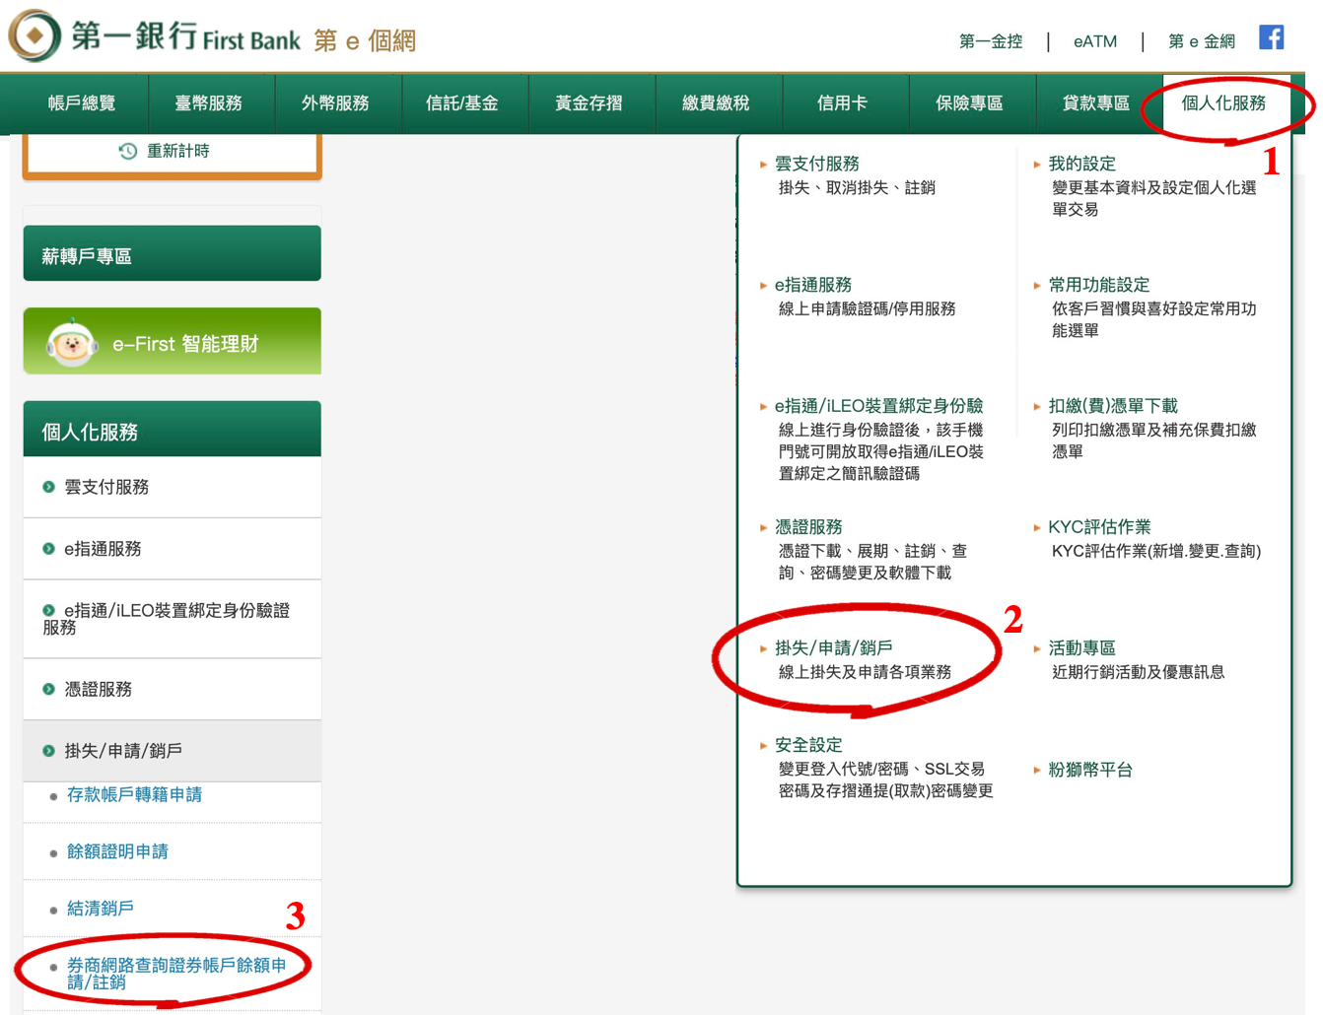Screen dimensions: 1323x1015
Task: Click orange arrow beside 安全設定
Action: 763,746
